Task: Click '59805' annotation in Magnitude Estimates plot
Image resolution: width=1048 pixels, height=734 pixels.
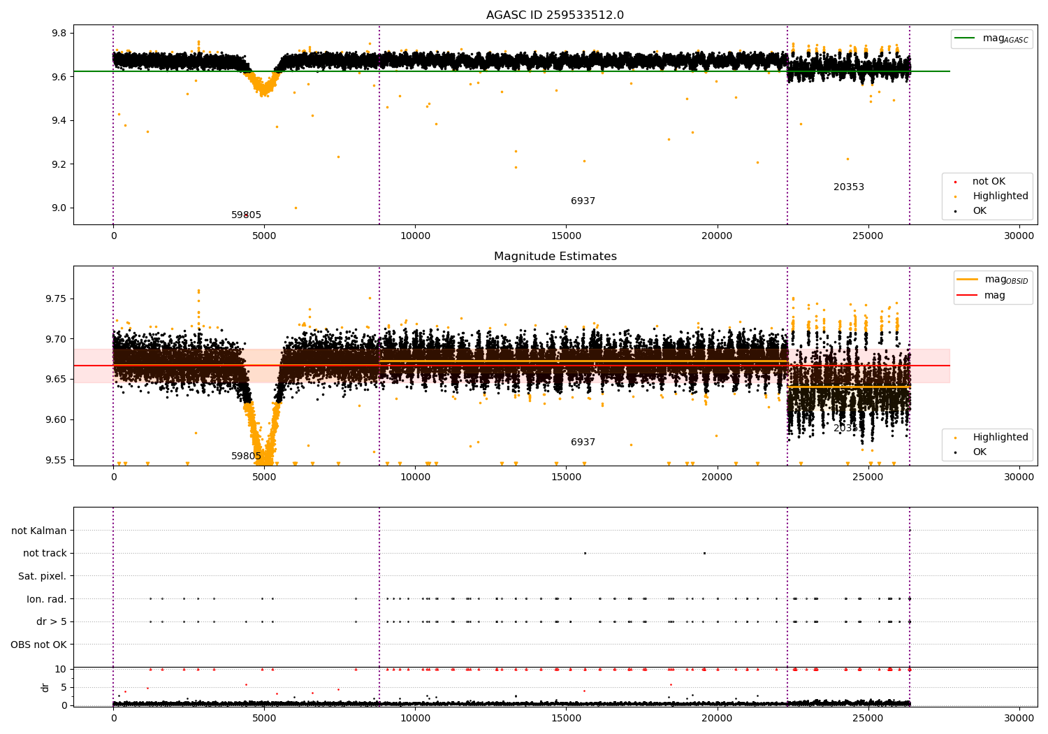Action: [x=246, y=456]
